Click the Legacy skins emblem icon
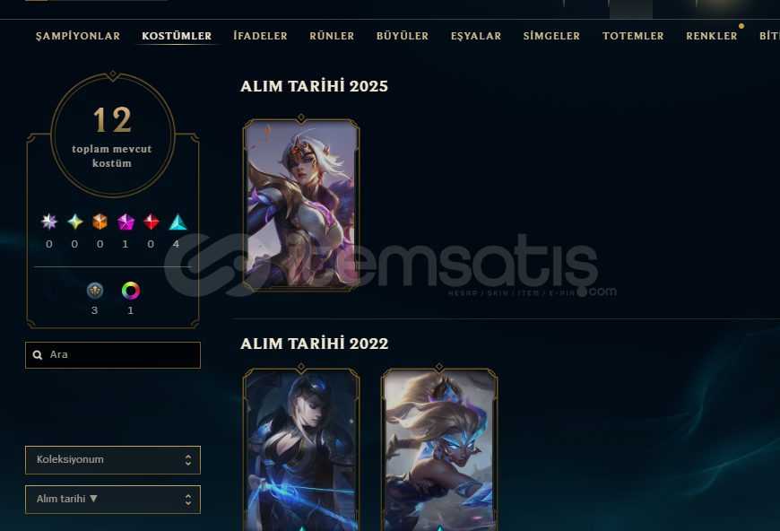 (95, 290)
